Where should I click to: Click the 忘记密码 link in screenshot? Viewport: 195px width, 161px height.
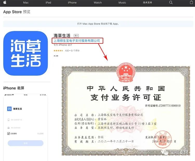tap(40, 133)
